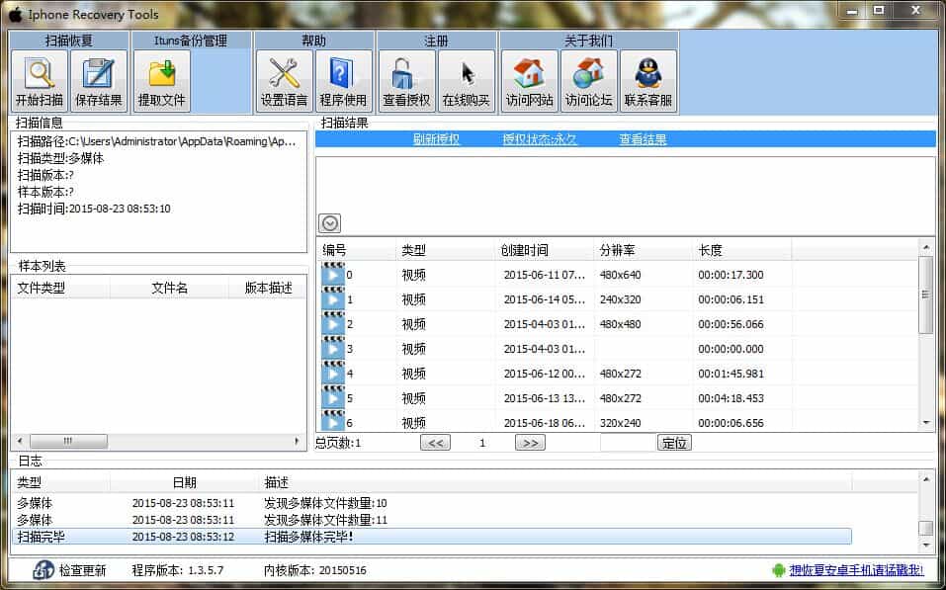This screenshot has height=590, width=946.
Task: Click the Android robot icon in status bar
Action: 778,570
